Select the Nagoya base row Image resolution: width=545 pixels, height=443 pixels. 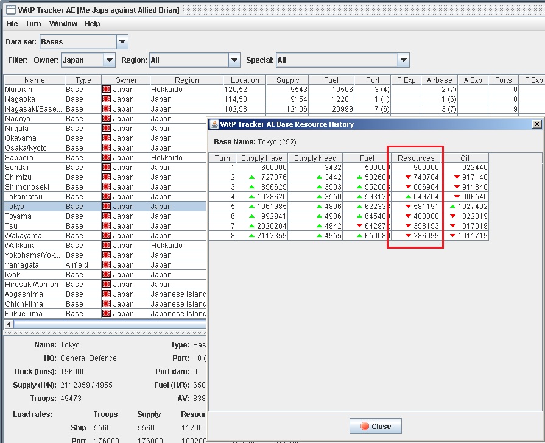[x=105, y=119]
